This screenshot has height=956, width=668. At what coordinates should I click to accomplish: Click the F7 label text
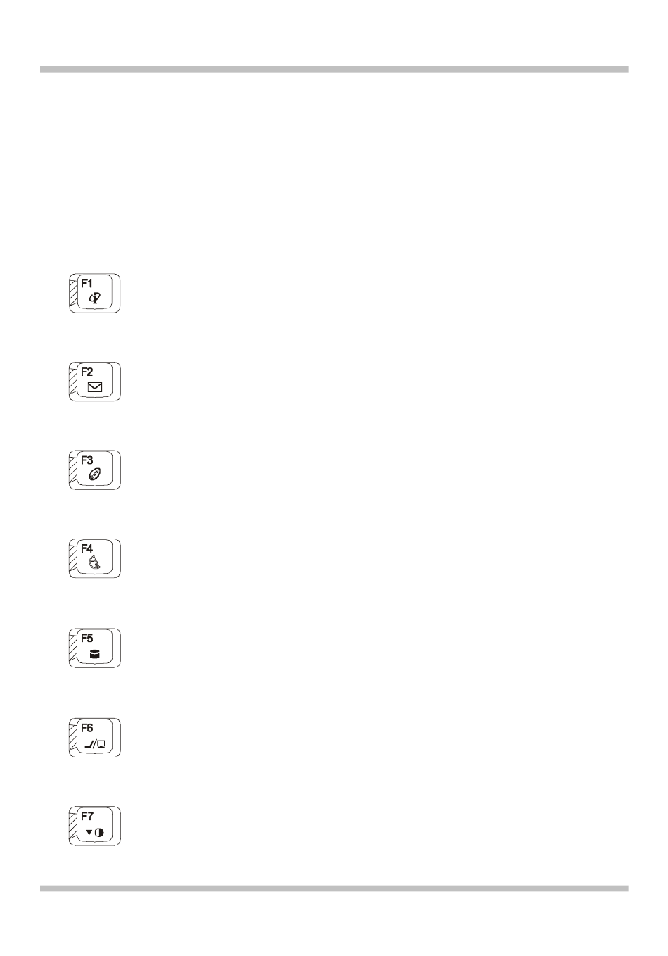click(x=87, y=817)
